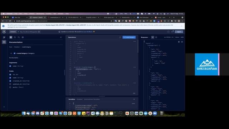Open the settings icon in documentation toolbar
The width and height of the screenshot is (229, 129).
(23, 37)
